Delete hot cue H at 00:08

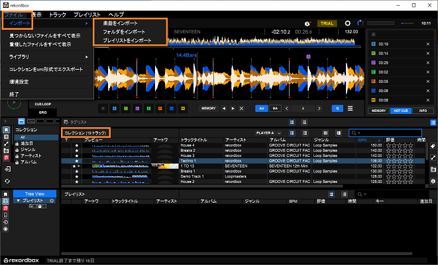(428, 100)
